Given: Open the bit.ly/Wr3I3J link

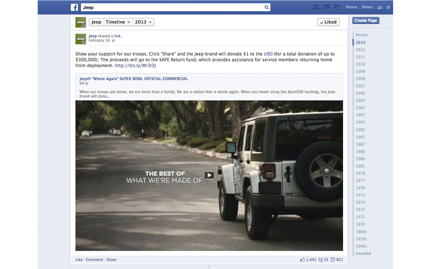Looking at the screenshot, I should pos(135,65).
